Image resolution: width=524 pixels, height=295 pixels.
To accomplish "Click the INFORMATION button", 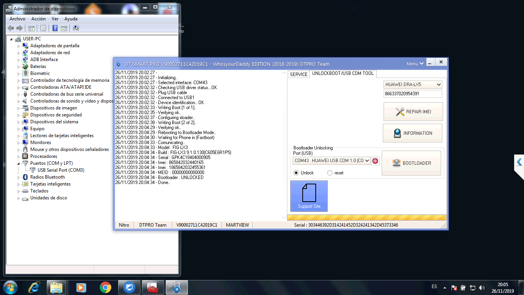I will point(413,133).
